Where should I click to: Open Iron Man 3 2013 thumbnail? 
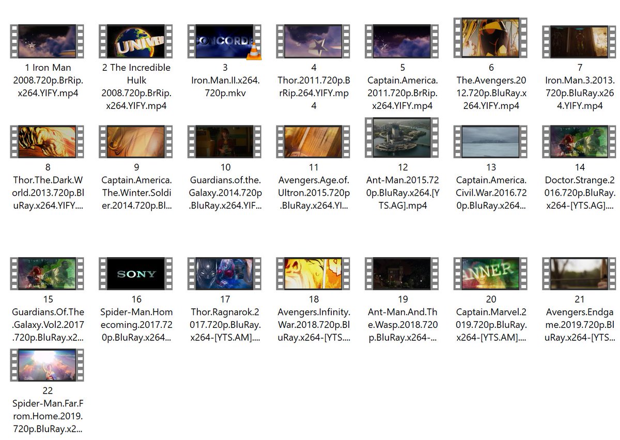(579, 41)
